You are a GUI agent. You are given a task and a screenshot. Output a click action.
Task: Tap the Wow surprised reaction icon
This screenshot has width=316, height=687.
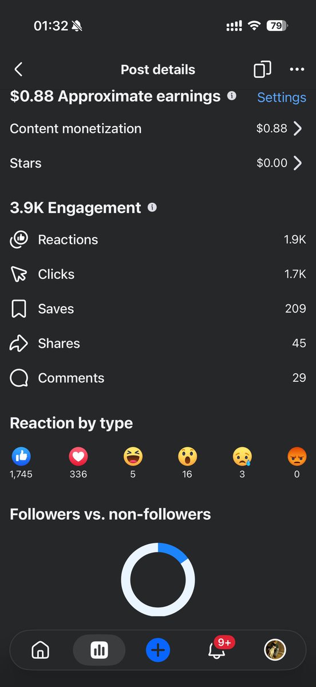coord(187,456)
